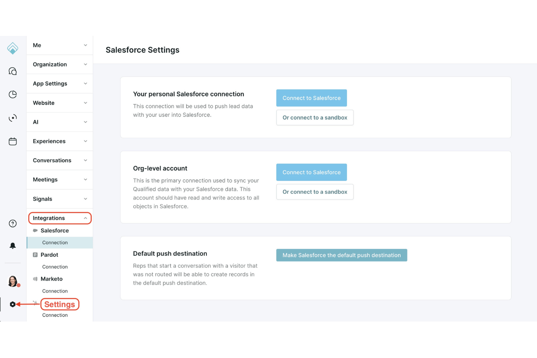The image size is (537, 358).
Task: Collapse the Integrations section
Action: pos(60,218)
